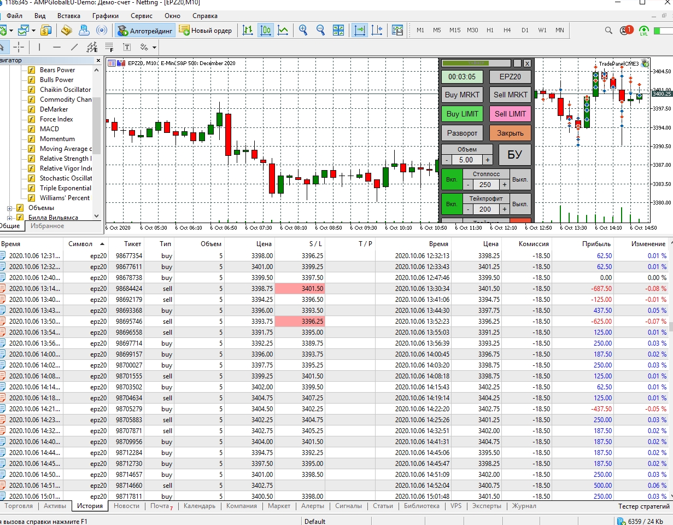The height and width of the screenshot is (525, 673).
Task: Turn off Стоплосс with Выкл. button
Action: (520, 179)
